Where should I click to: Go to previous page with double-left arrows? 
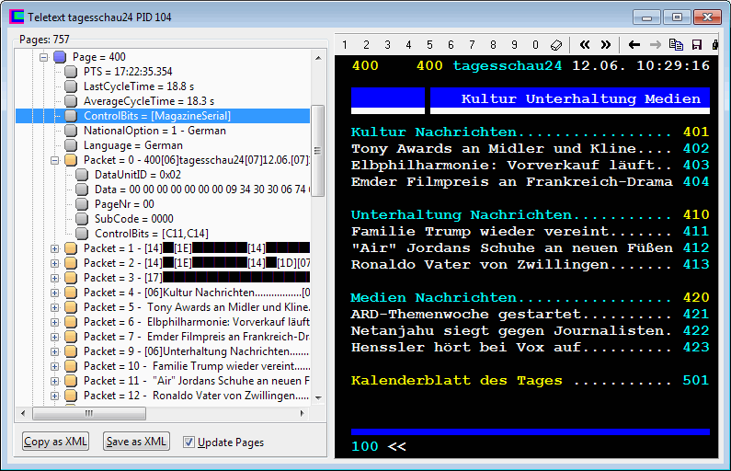(x=584, y=44)
